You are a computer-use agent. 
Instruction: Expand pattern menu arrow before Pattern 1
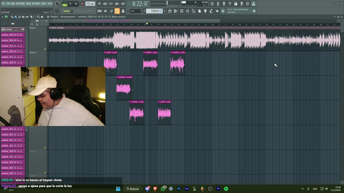pyautogui.click(x=144, y=11)
